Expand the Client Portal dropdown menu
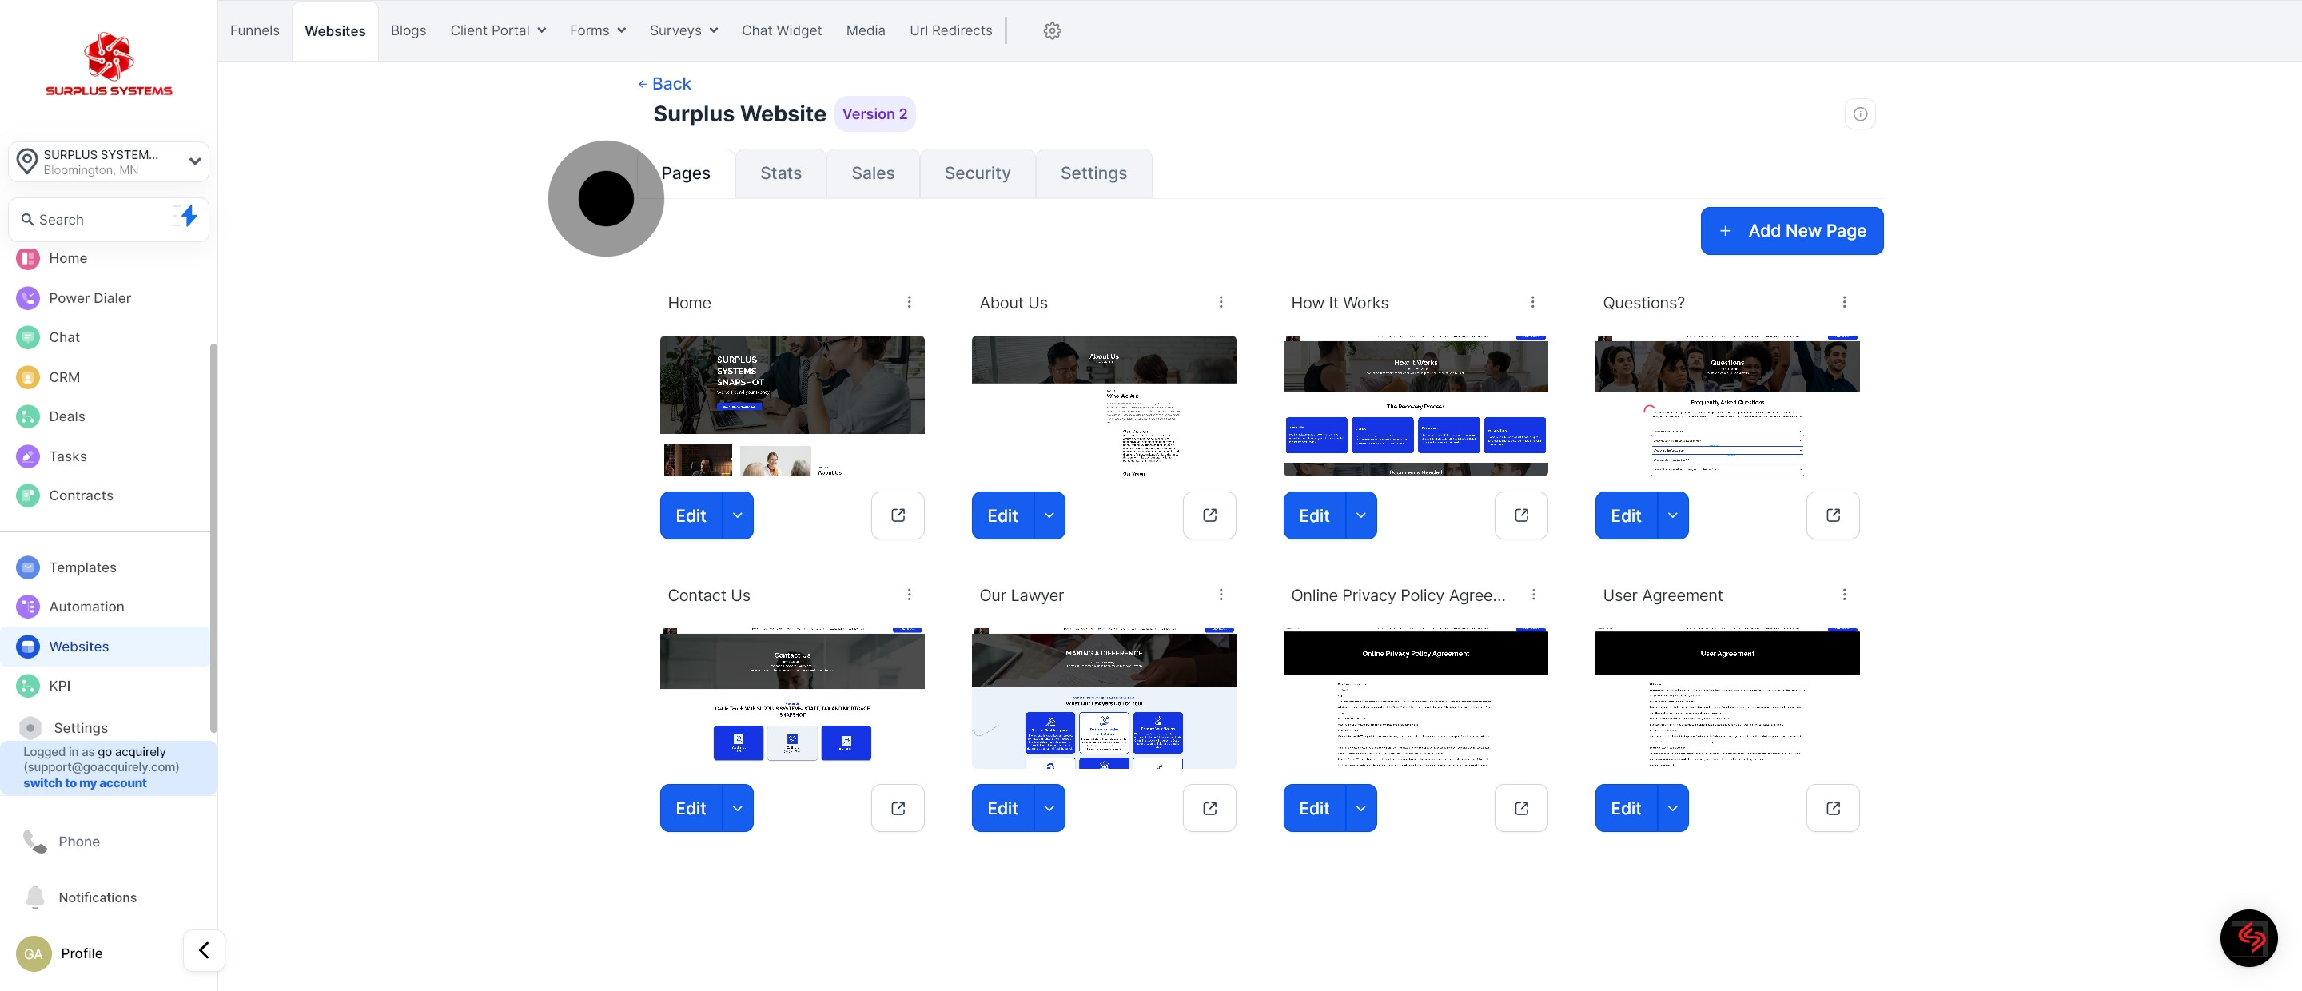Screen dimensions: 2302x991 pos(498,30)
